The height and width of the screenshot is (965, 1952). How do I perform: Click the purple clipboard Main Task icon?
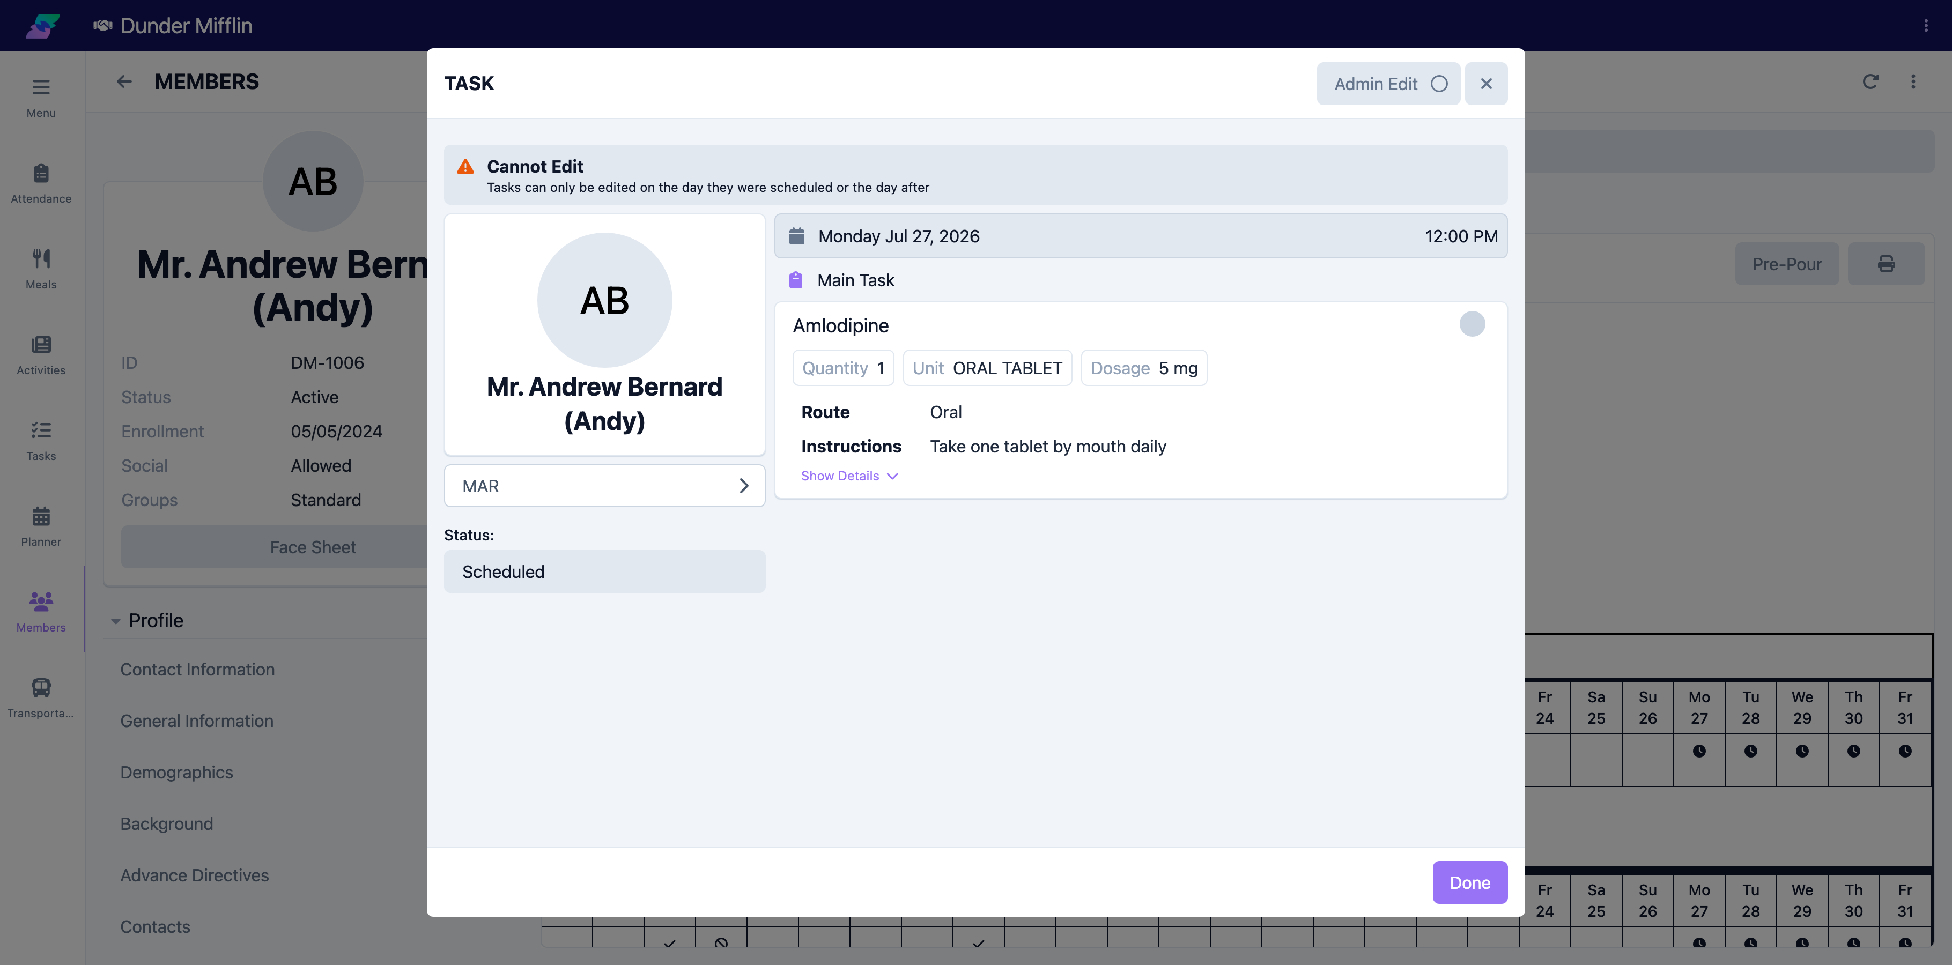pyautogui.click(x=796, y=280)
